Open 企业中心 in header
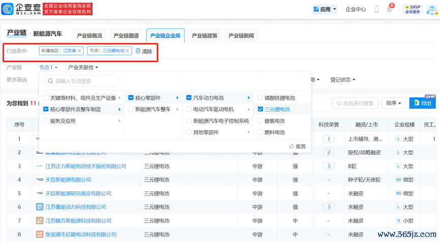Screen dimensions: 440x242 [356, 9]
